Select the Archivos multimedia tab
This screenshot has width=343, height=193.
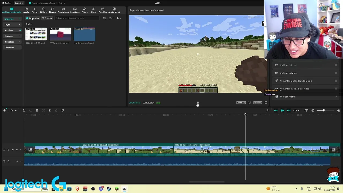12,10
